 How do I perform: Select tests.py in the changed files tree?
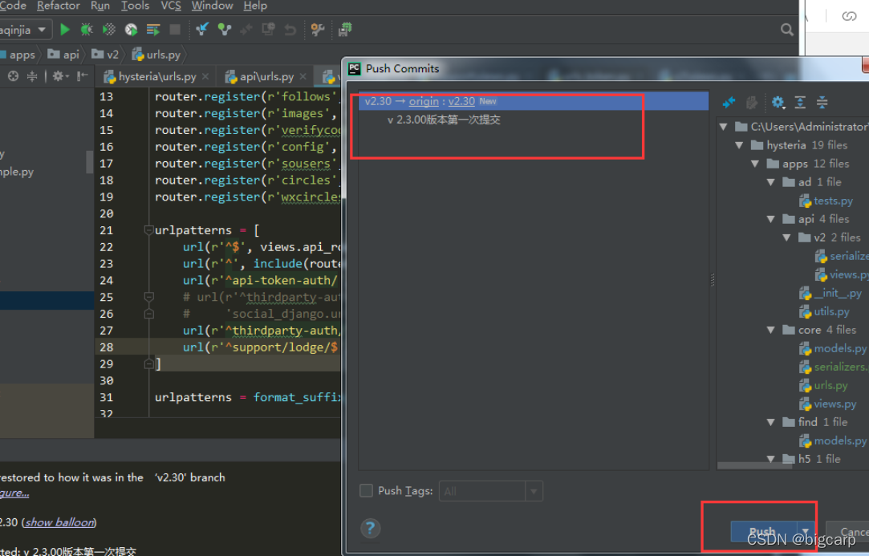tap(833, 201)
